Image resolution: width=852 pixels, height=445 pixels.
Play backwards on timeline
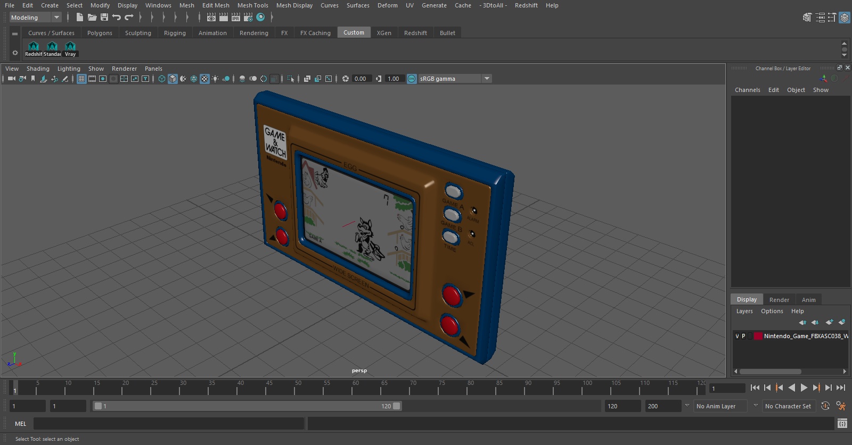(792, 388)
